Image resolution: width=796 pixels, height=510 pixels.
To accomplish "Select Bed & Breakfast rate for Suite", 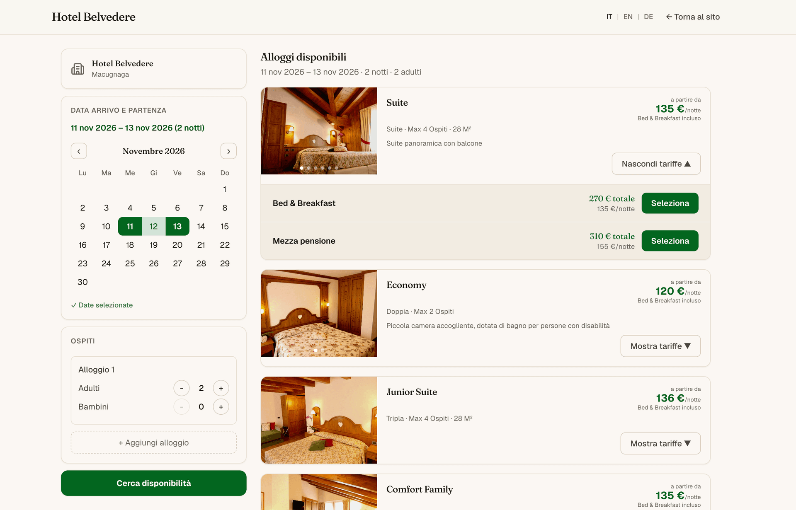I will click(670, 203).
